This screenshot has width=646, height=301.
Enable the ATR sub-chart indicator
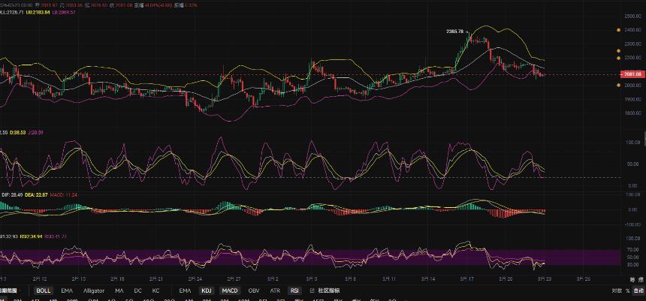click(x=275, y=290)
